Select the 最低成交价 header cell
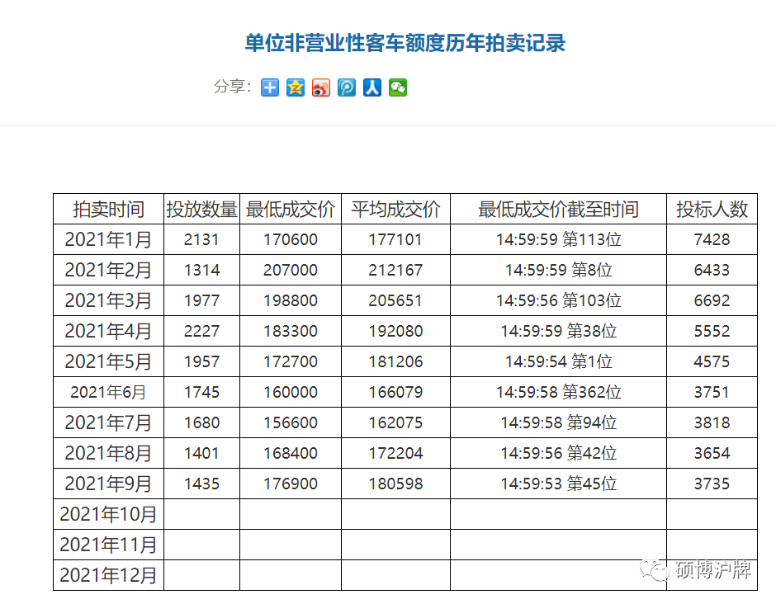 pyautogui.click(x=291, y=210)
